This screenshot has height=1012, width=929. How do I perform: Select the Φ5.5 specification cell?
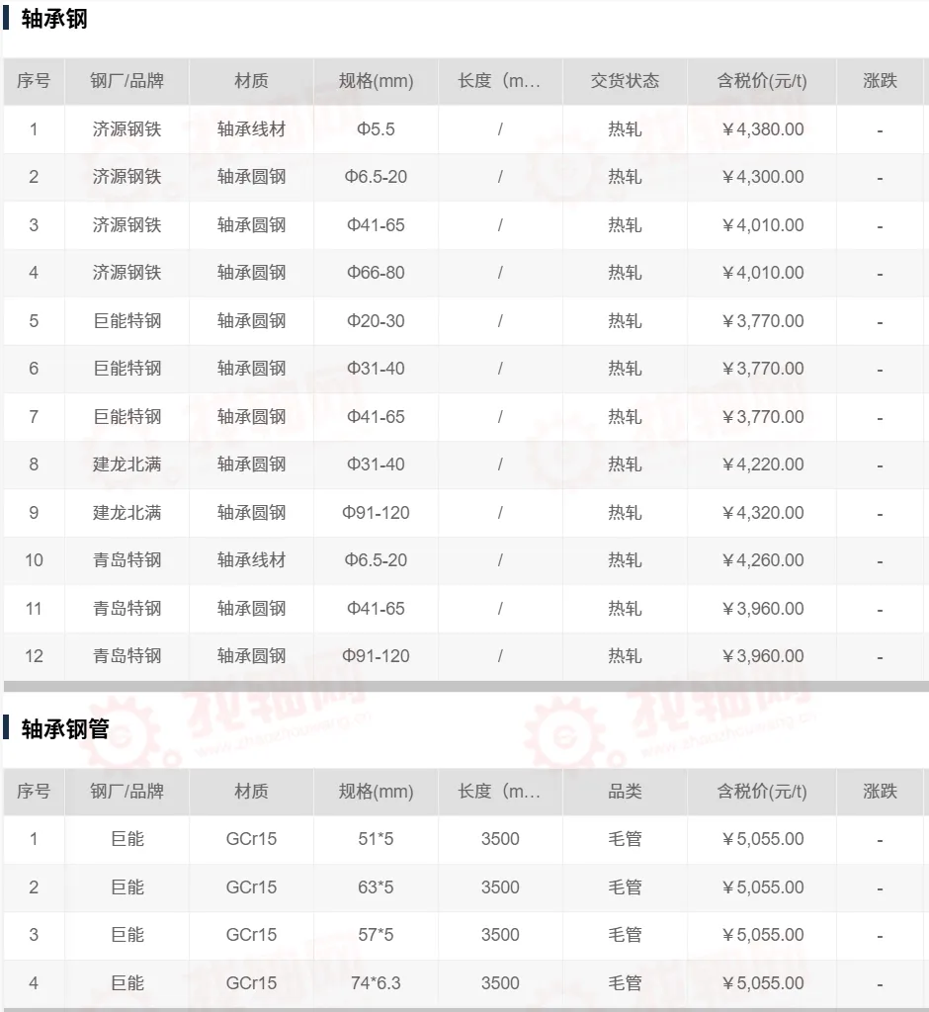[376, 129]
